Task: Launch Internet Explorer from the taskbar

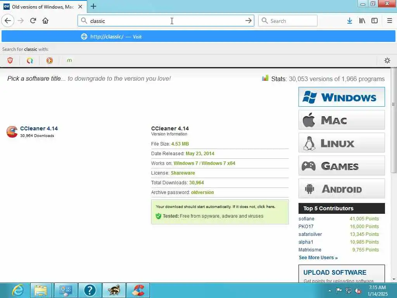Action: (x=18, y=290)
